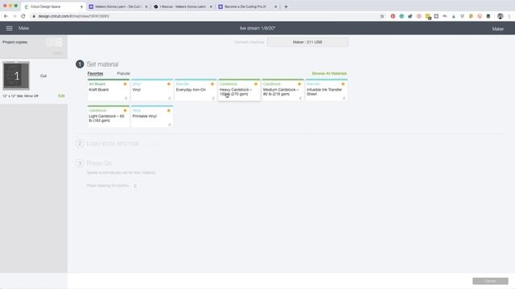Toggle the star on Infusible Ink Transfer Sheet

pyautogui.click(x=343, y=84)
